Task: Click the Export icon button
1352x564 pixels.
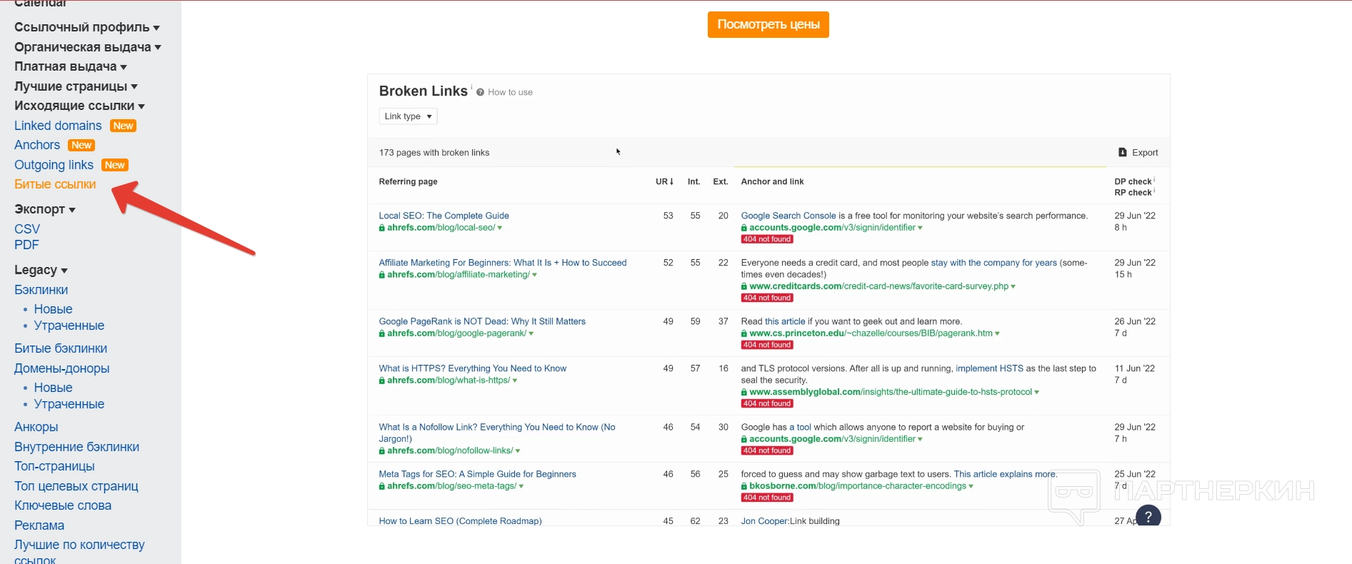Action: tap(1122, 153)
